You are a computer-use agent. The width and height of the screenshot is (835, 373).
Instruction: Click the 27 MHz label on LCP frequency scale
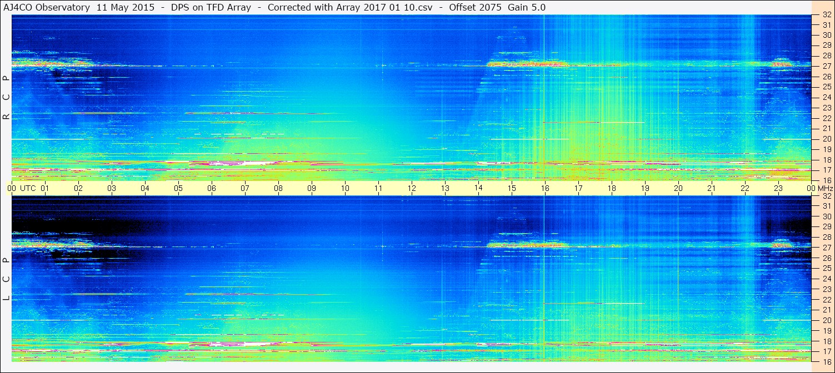point(827,248)
